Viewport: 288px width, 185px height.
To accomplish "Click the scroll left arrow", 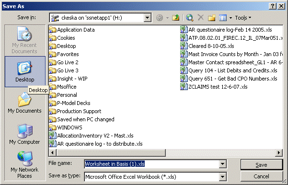I will (x=53, y=153).
